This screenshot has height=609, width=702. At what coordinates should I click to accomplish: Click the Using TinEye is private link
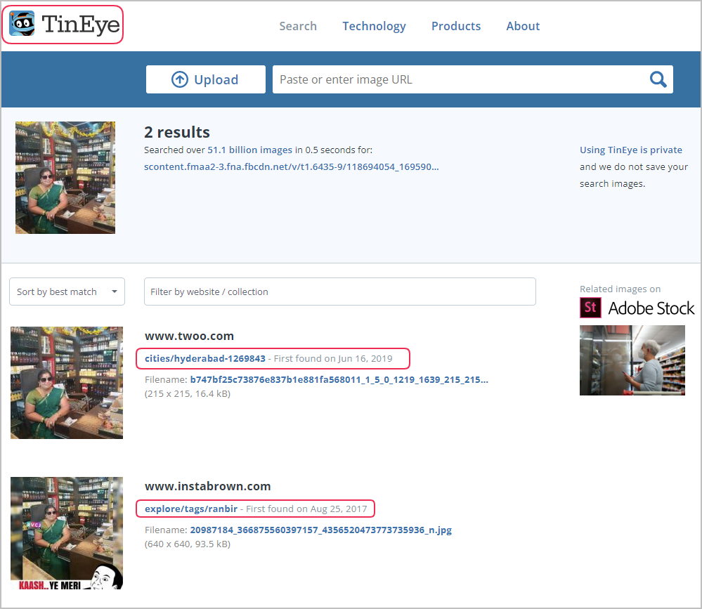coord(631,150)
